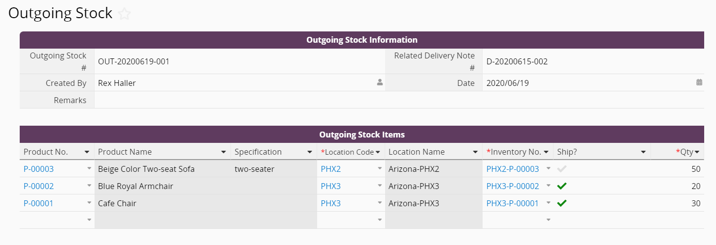Expand the location dropdown arrow beside PHX2
716x245 pixels.
380,168
